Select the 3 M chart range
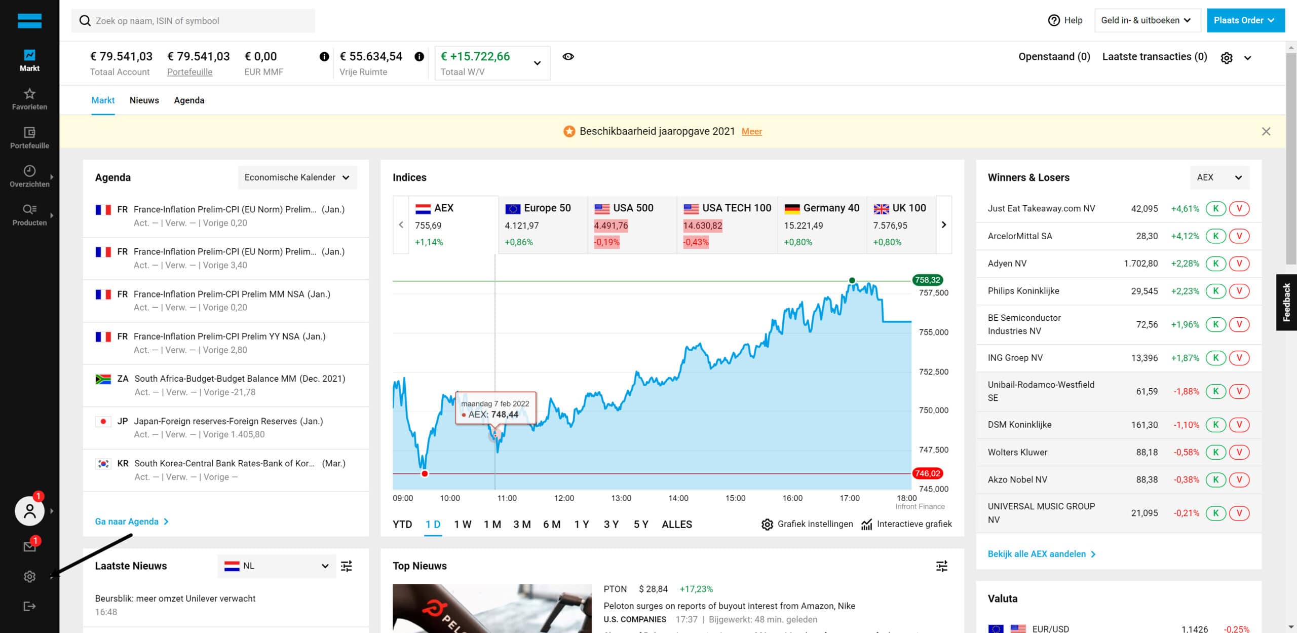Screen dimensions: 1297x633 pos(522,525)
